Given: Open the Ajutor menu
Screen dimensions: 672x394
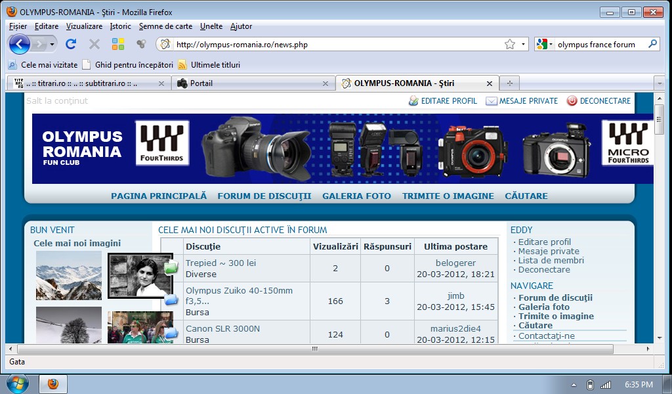Looking at the screenshot, I should click(x=241, y=26).
